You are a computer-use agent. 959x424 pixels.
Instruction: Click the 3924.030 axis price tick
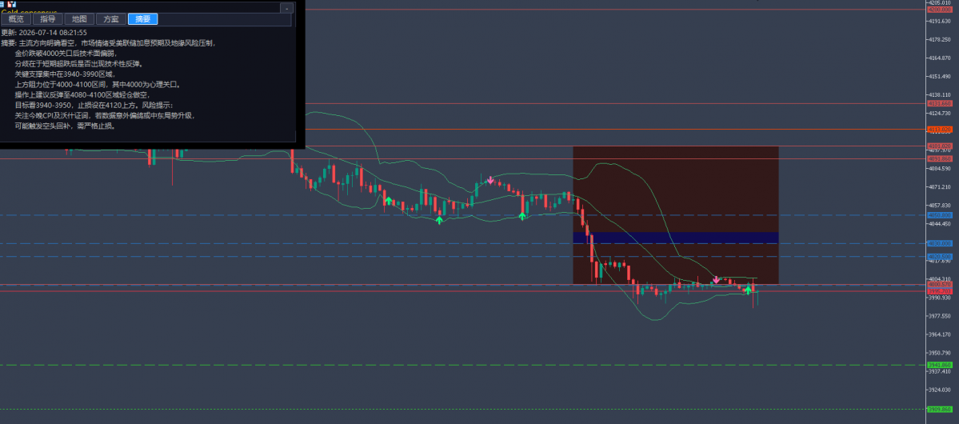click(940, 390)
